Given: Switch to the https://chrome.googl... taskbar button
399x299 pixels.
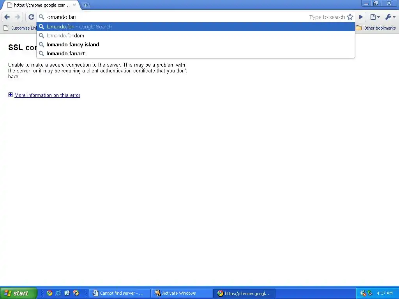Looking at the screenshot, I should coord(244,294).
